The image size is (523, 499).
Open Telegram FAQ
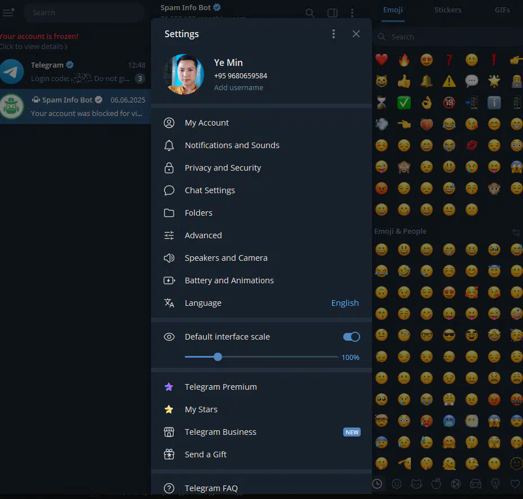coord(261,488)
